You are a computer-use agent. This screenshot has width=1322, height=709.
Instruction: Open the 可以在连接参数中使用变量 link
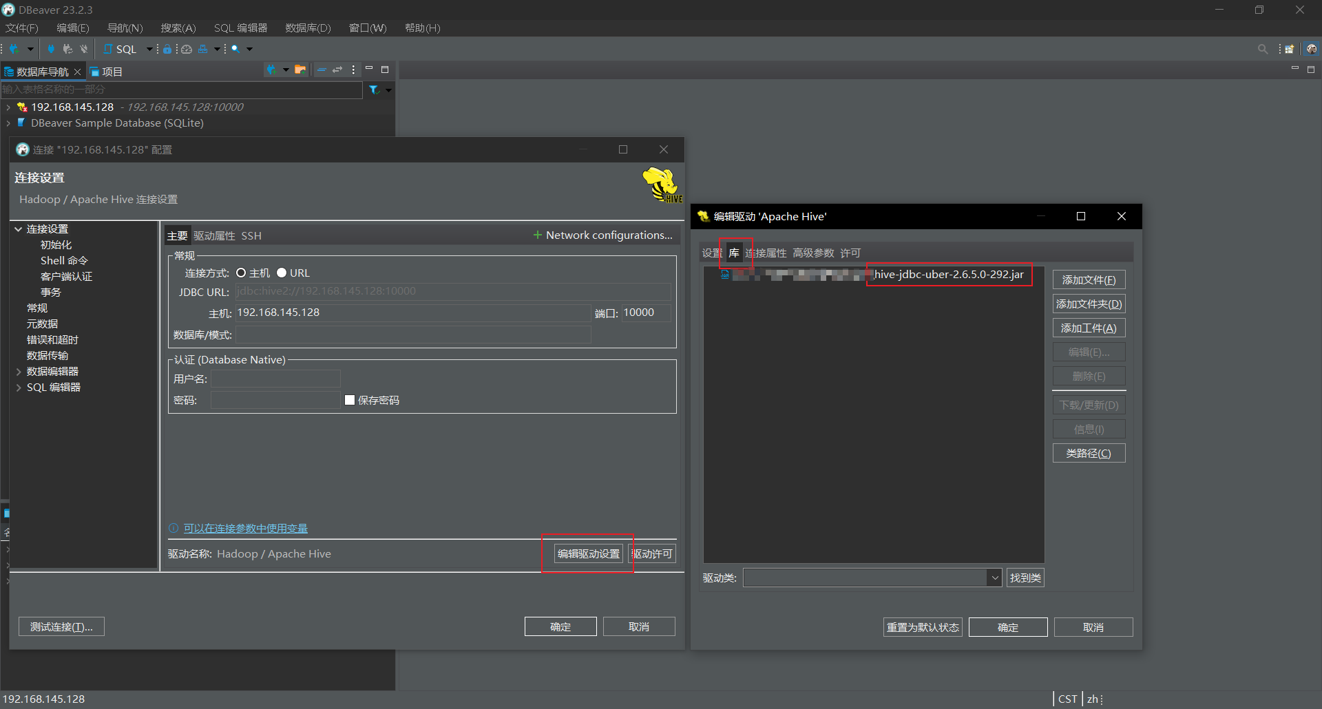coord(245,528)
